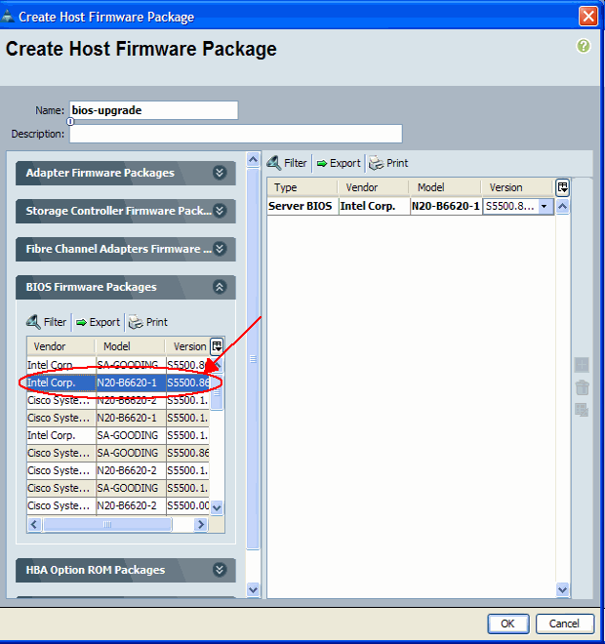Expand Fibre Channel Adapters Firmware section
This screenshot has height=644, width=605.
click(220, 249)
